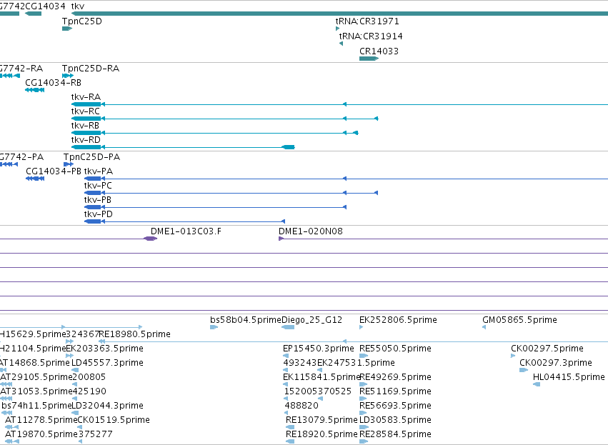Open protein TpnC25D-PA label
The height and width of the screenshot is (445, 608).
coord(92,157)
